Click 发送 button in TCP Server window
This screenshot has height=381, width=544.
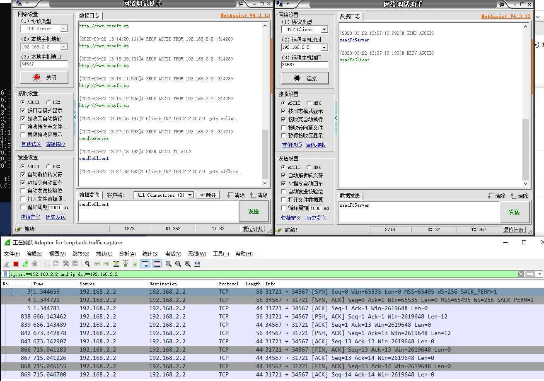254,211
